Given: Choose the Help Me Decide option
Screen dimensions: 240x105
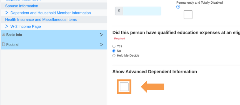Looking at the screenshot, I should click(114, 56).
